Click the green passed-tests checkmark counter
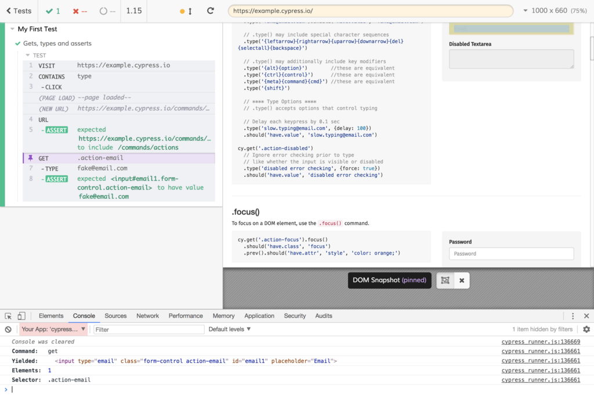Screen dimensions: 594x407 pyautogui.click(x=53, y=11)
